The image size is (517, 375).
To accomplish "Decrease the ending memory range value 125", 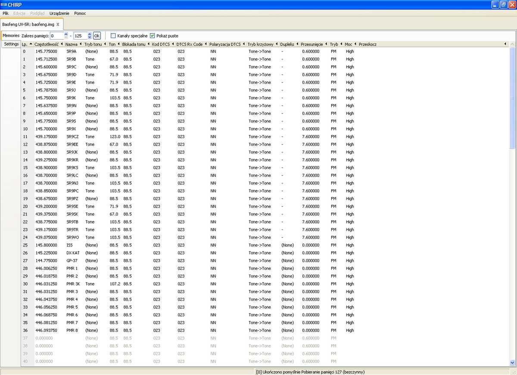I will pos(90,37).
